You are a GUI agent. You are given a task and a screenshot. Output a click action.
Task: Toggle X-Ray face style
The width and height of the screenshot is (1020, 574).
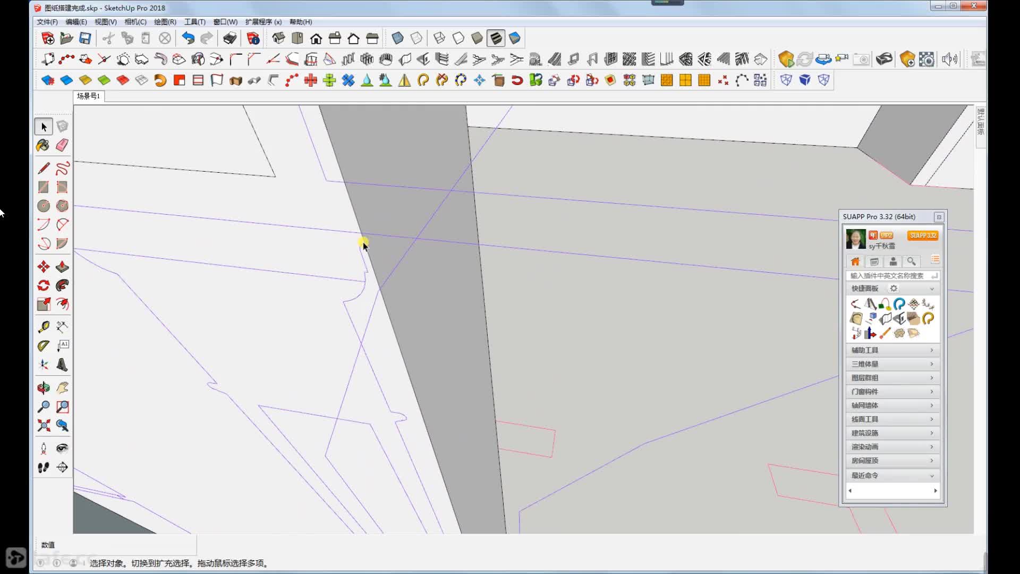[x=397, y=38]
